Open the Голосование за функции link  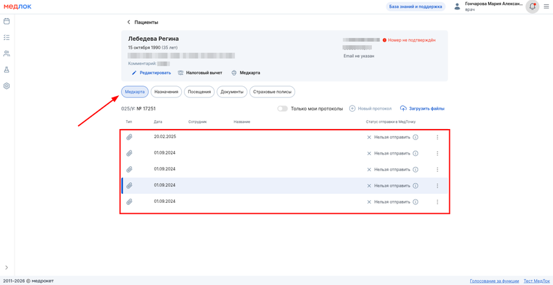(x=494, y=281)
